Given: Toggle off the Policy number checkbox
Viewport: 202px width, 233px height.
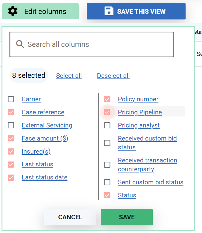Looking at the screenshot, I should (107, 99).
